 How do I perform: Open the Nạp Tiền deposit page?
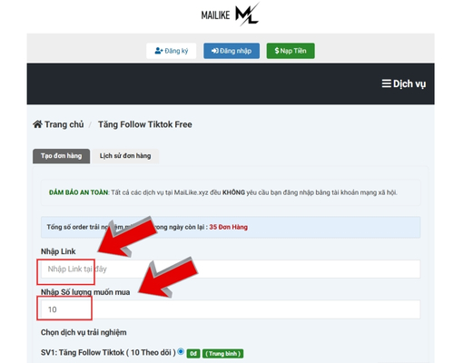coord(291,51)
